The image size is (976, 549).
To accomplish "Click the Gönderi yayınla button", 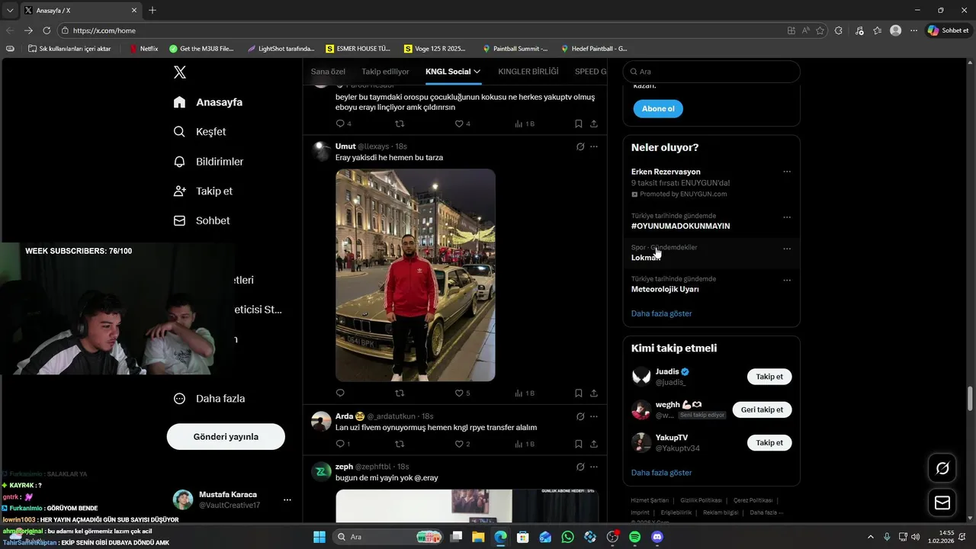I will [x=226, y=437].
